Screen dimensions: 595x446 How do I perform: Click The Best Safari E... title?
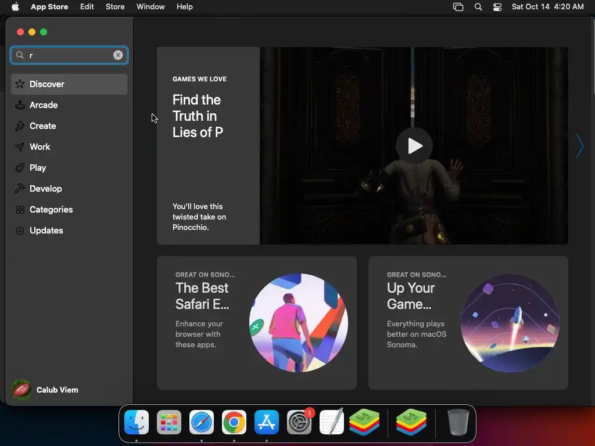tap(202, 296)
